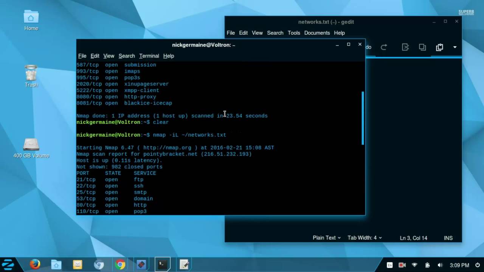Click the terminal window vertical scrollbar
This screenshot has height=272, width=484.
pyautogui.click(x=363, y=118)
